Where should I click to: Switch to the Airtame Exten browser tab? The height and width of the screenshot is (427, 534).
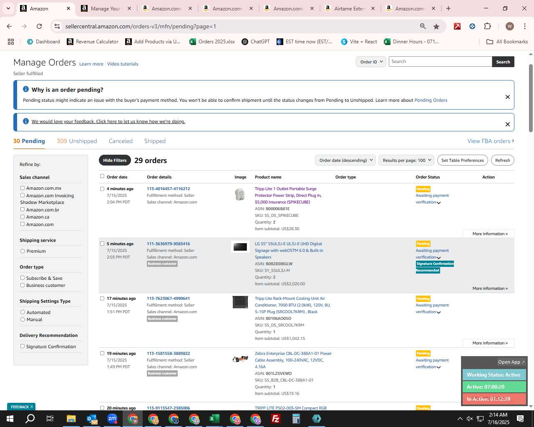[350, 8]
